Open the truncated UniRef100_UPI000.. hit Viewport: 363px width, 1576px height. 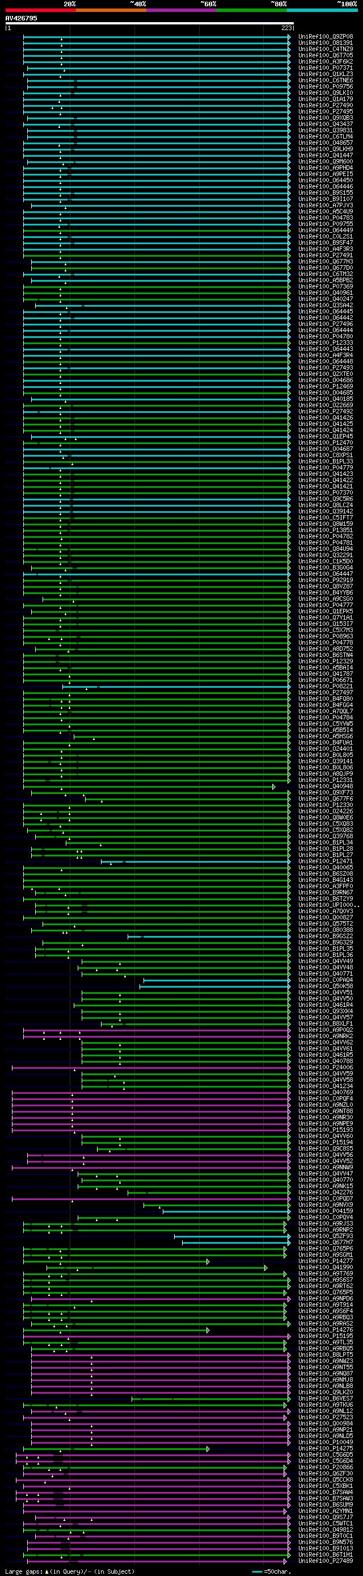tap(329, 905)
